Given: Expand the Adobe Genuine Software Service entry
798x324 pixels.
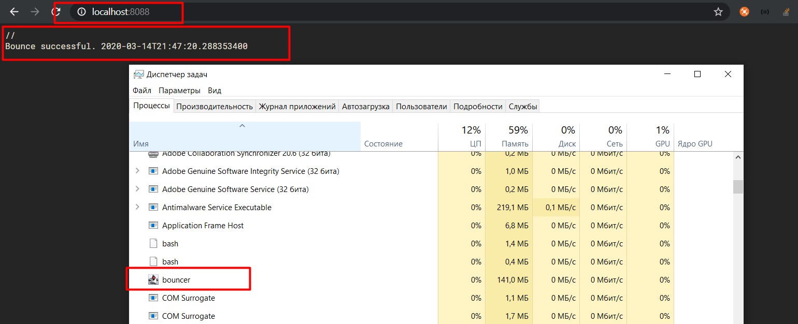Looking at the screenshot, I should click(x=137, y=189).
